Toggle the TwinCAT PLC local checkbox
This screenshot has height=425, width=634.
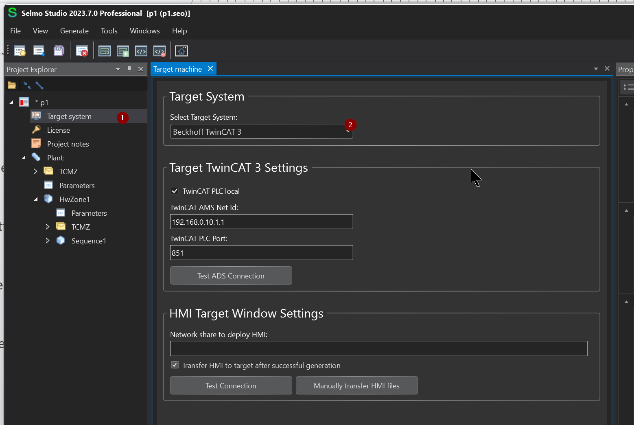click(x=175, y=191)
